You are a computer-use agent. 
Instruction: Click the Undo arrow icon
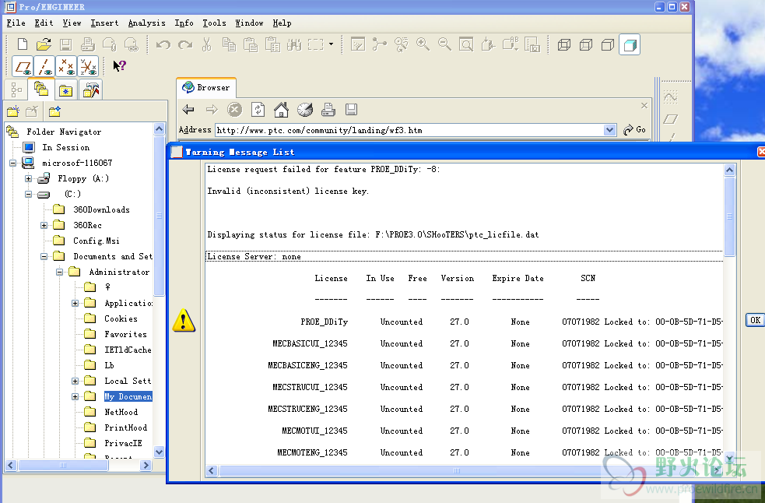163,45
